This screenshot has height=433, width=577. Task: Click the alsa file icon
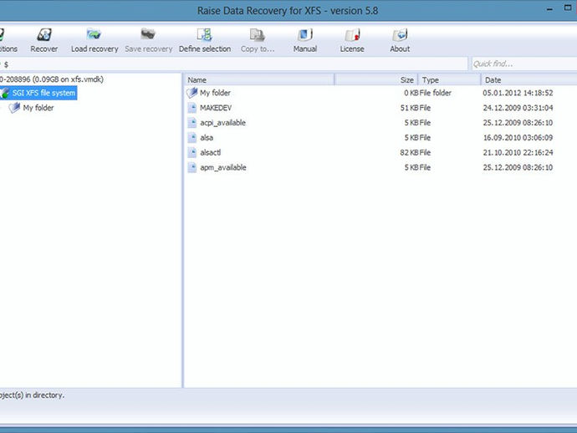[192, 137]
